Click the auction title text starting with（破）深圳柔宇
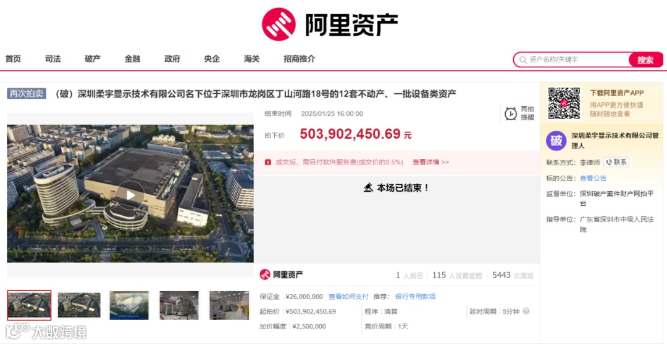The height and width of the screenshot is (344, 667). pos(254,94)
